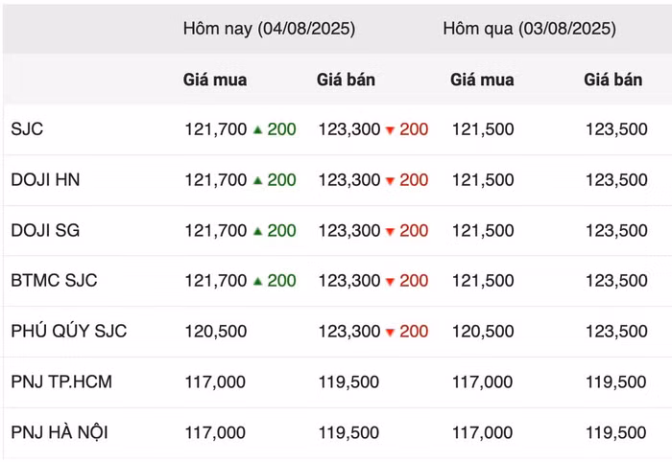Click PHÚ QÚY SJC buy price 120,500 today
The height and width of the screenshot is (462, 672).
(x=216, y=332)
